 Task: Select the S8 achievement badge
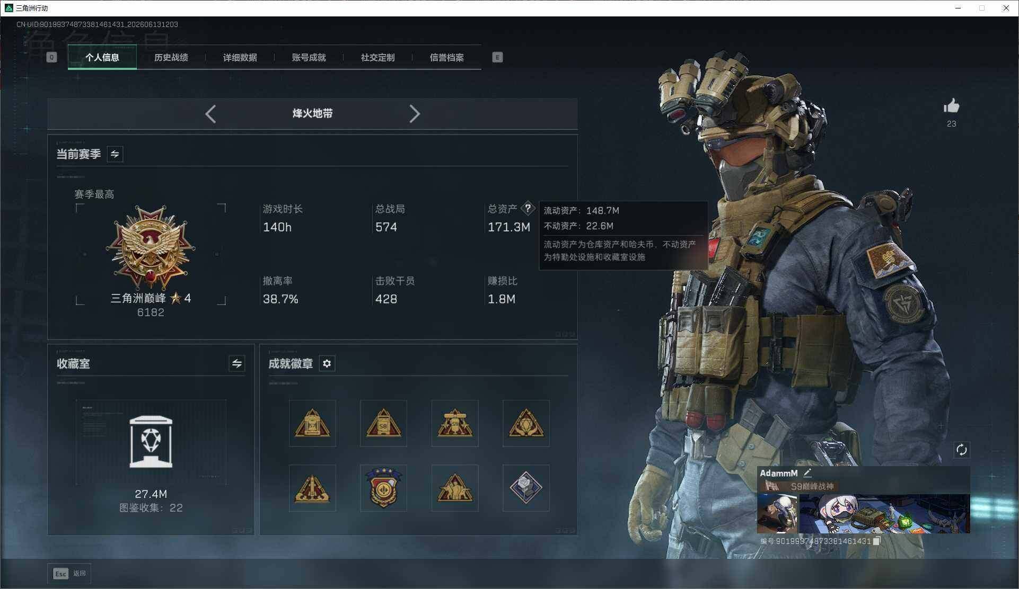[x=383, y=423]
